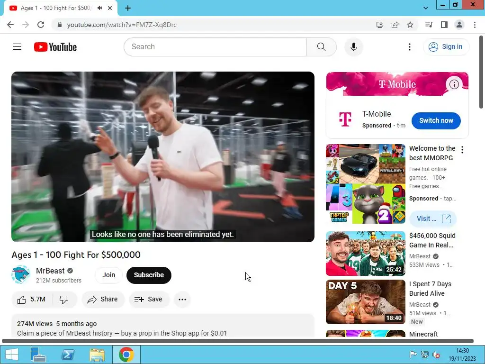This screenshot has width=485, height=364.
Task: Close the 'Ages 1 - 100 Fight' tab
Action: (110, 8)
